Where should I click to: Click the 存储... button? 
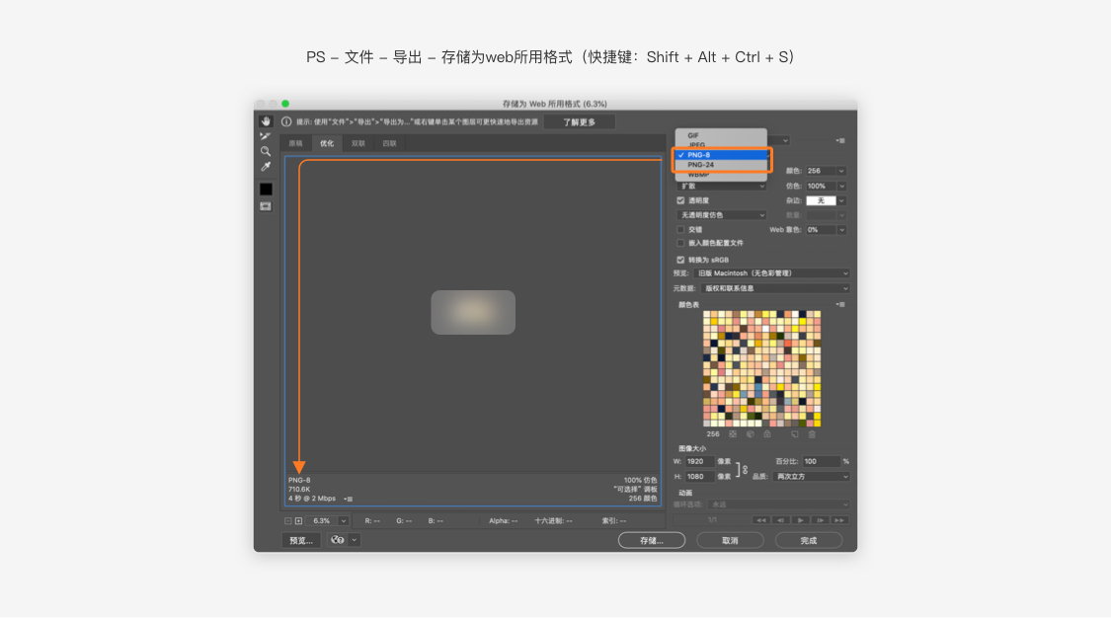(651, 540)
